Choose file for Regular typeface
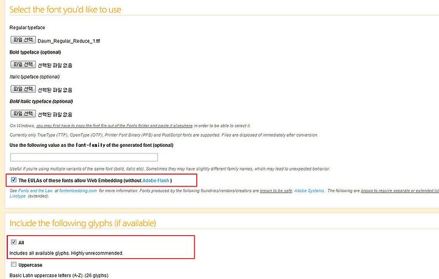This screenshot has width=439, height=279. click(23, 40)
